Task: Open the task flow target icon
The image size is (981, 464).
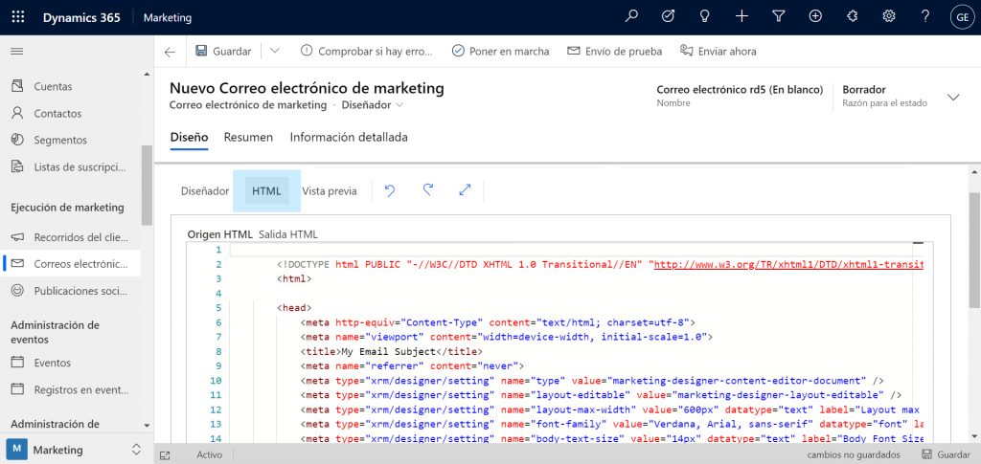Action: [x=668, y=17]
